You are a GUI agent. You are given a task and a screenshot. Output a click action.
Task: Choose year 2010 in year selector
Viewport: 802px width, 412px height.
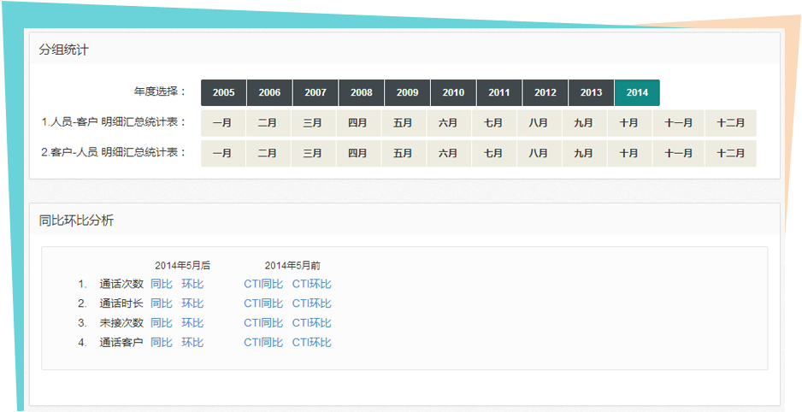(453, 93)
